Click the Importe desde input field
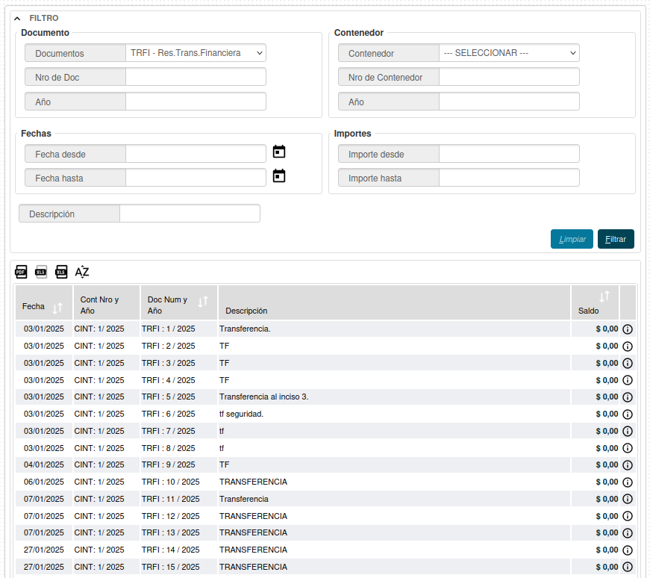This screenshot has width=650, height=578. tap(509, 154)
